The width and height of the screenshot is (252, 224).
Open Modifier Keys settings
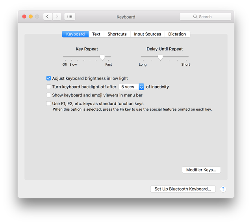coord(201,170)
